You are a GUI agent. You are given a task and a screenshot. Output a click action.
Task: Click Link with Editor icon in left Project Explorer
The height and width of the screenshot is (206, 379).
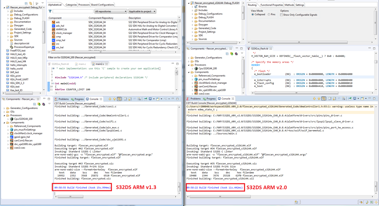[30, 3]
